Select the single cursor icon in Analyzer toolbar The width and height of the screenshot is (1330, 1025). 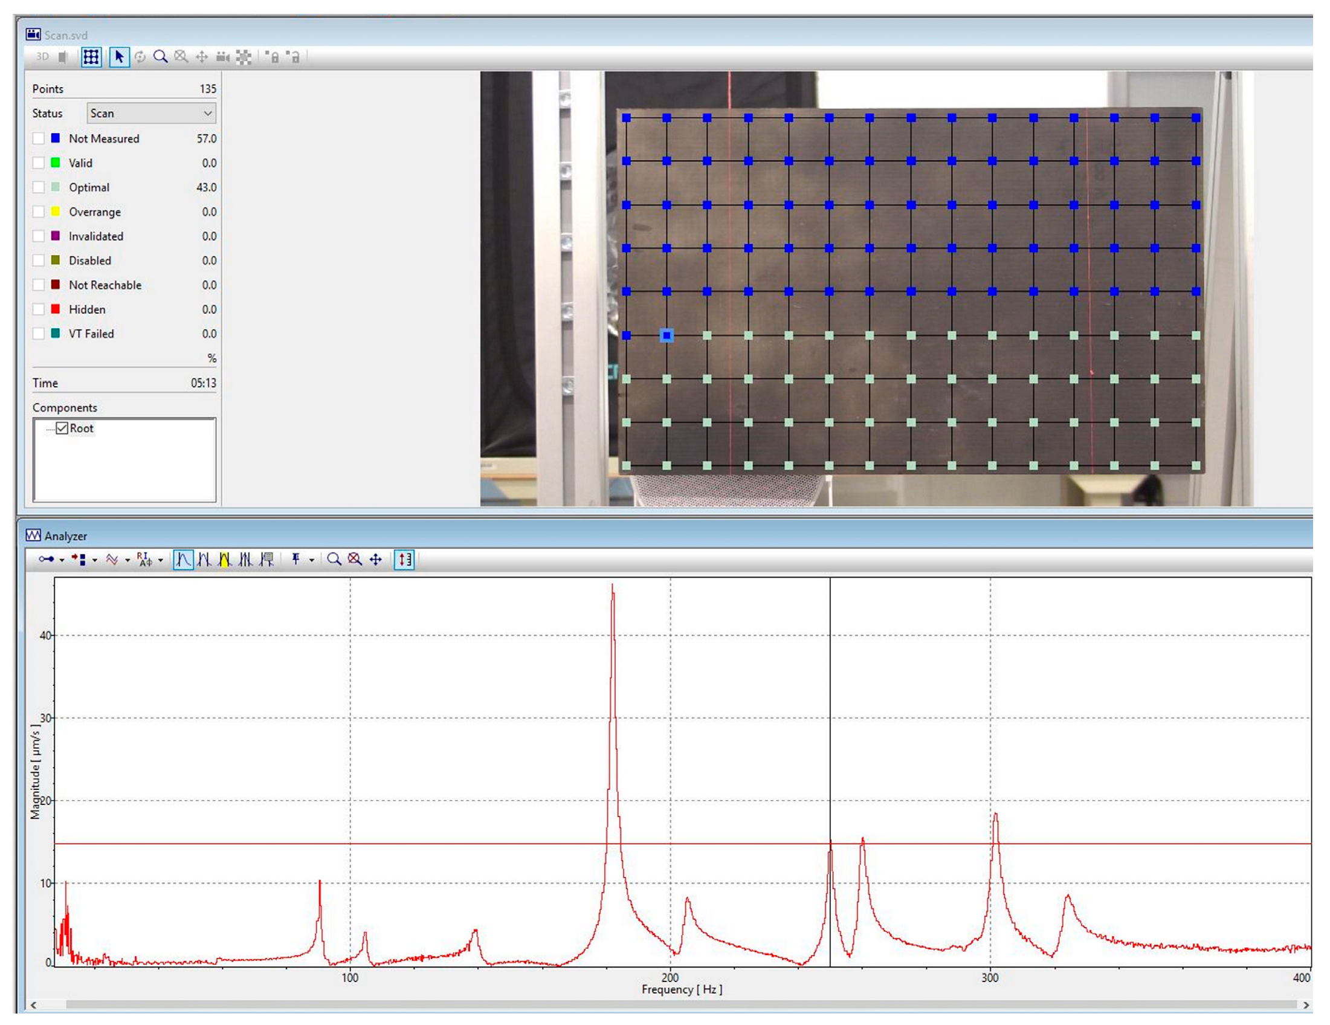[x=183, y=559]
